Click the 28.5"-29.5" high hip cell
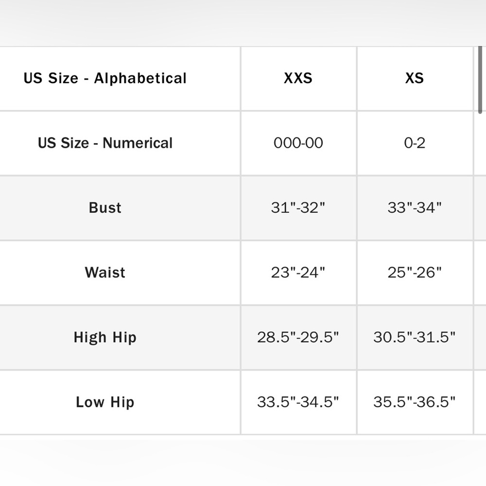Image resolution: width=486 pixels, height=486 pixels. coord(298,338)
